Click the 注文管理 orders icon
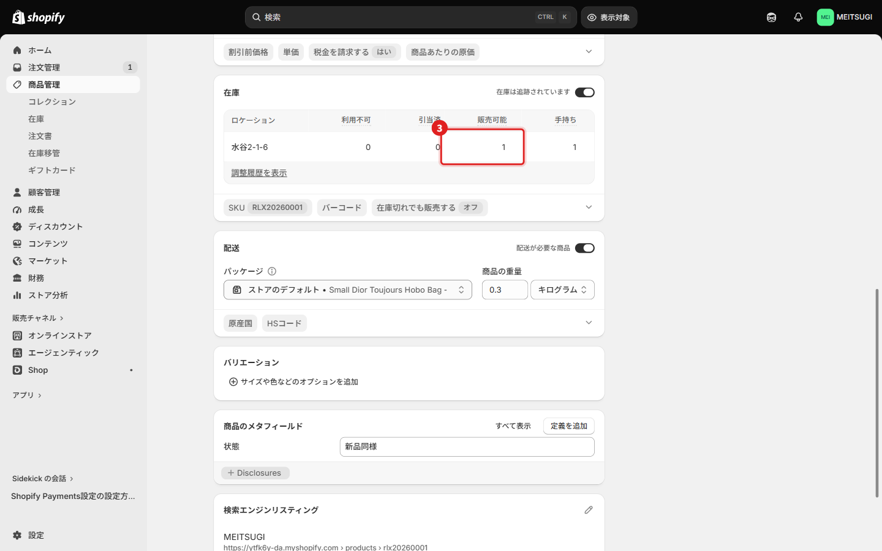The height and width of the screenshot is (551, 882). 17,67
